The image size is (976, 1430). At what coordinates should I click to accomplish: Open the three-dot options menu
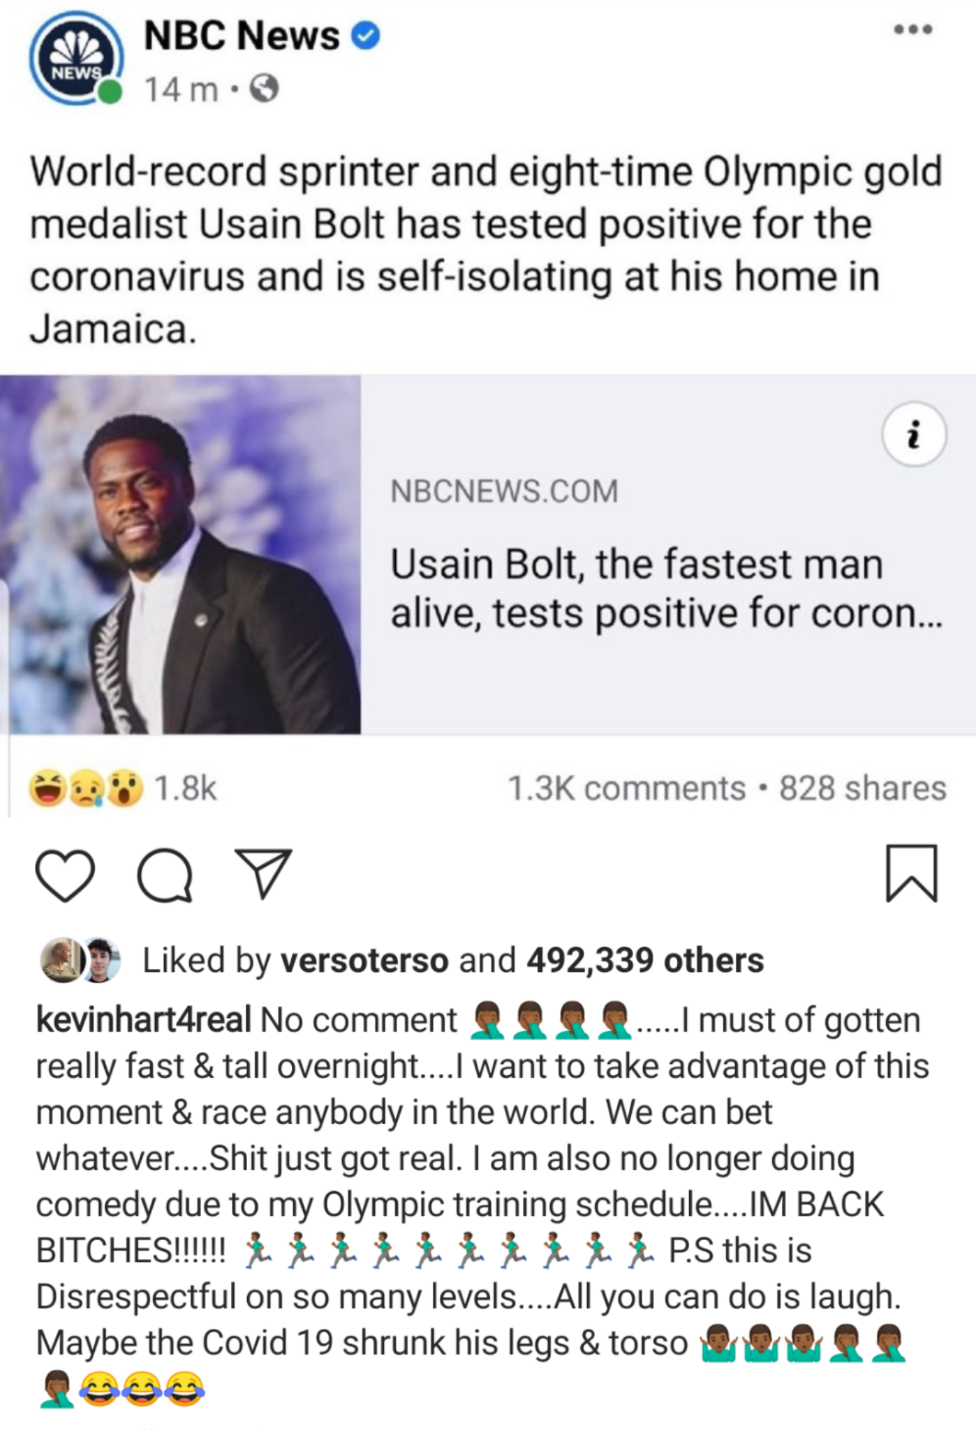click(913, 29)
